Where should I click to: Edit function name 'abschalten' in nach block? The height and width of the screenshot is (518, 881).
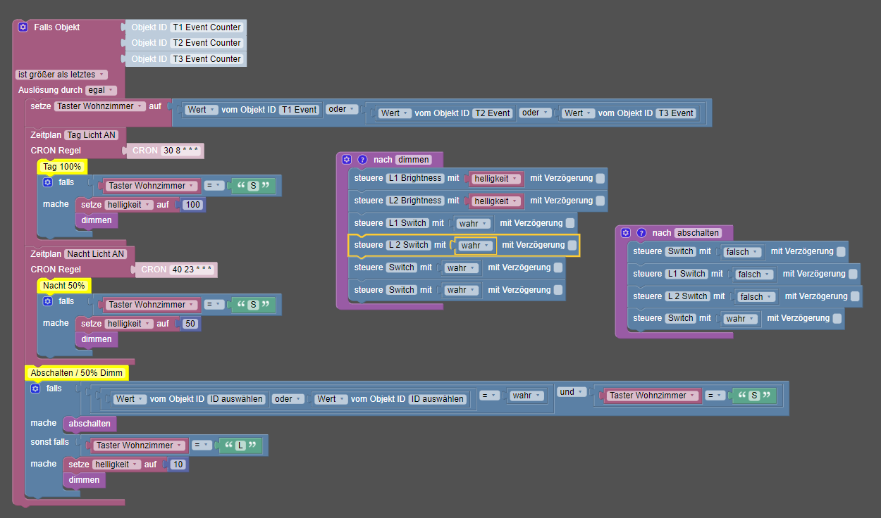click(698, 233)
